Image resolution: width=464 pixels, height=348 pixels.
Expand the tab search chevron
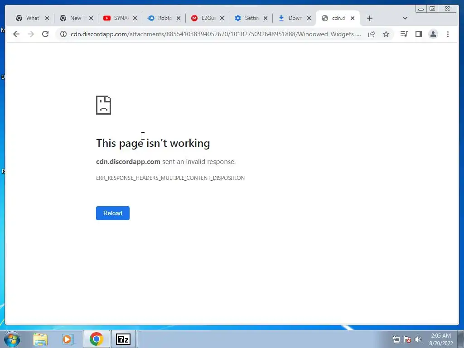click(405, 18)
